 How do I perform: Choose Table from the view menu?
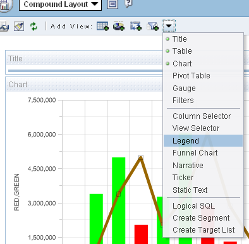click(203, 51)
